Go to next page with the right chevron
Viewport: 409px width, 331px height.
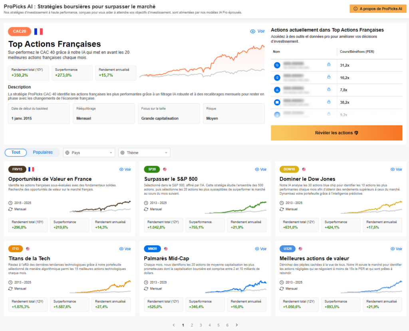pos(236,325)
